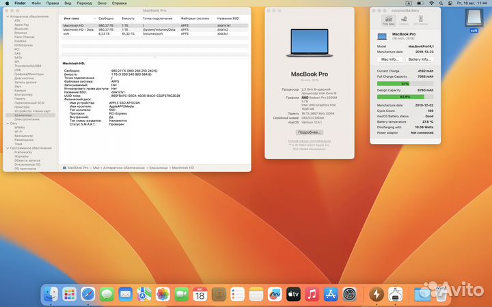Open App Store in the Dock
Screen dimensions: 492x307
[331, 295]
